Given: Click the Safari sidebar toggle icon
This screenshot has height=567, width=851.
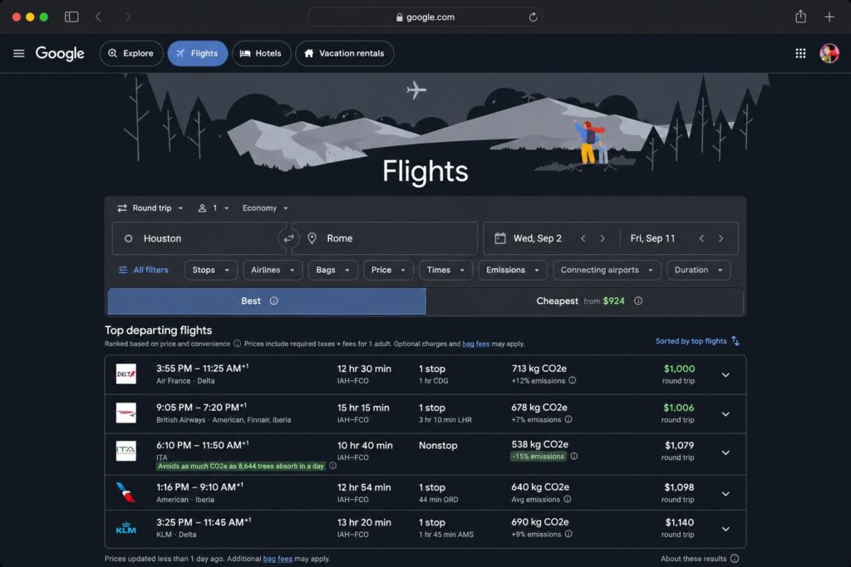Looking at the screenshot, I should pos(71,17).
